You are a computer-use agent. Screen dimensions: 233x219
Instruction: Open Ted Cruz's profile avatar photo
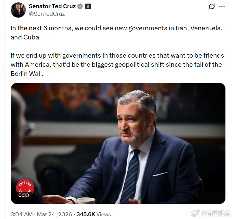18,10
